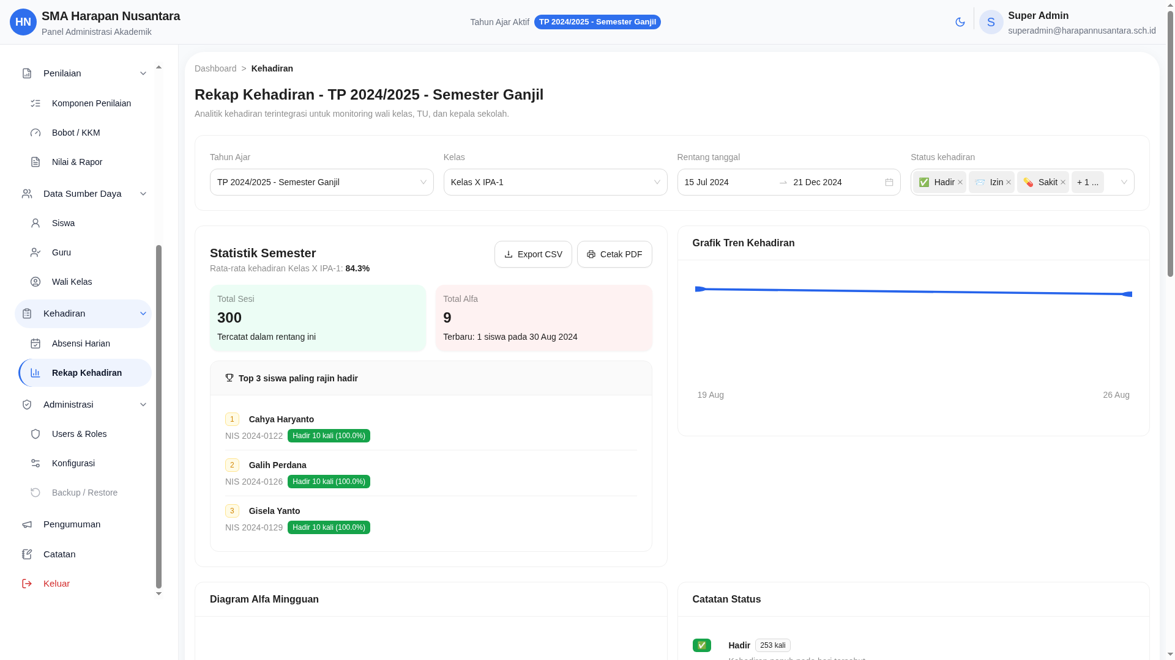Click the Rekap Kehadiran chart icon
This screenshot has width=1175, height=660.
35,373
